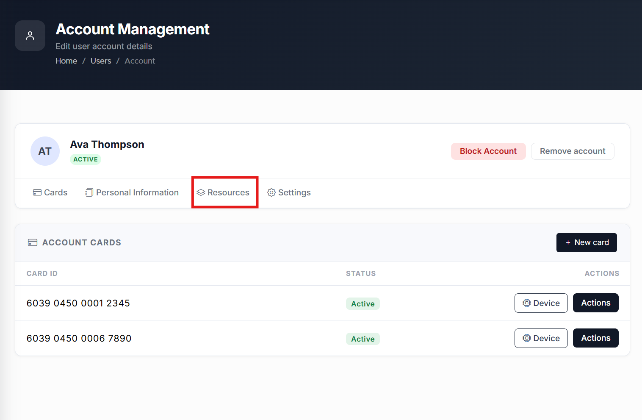Click Remove account button

point(573,151)
